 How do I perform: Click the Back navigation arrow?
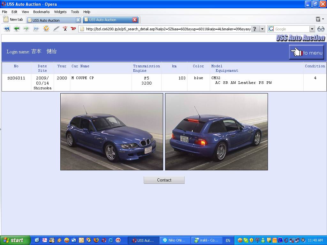pos(17,29)
